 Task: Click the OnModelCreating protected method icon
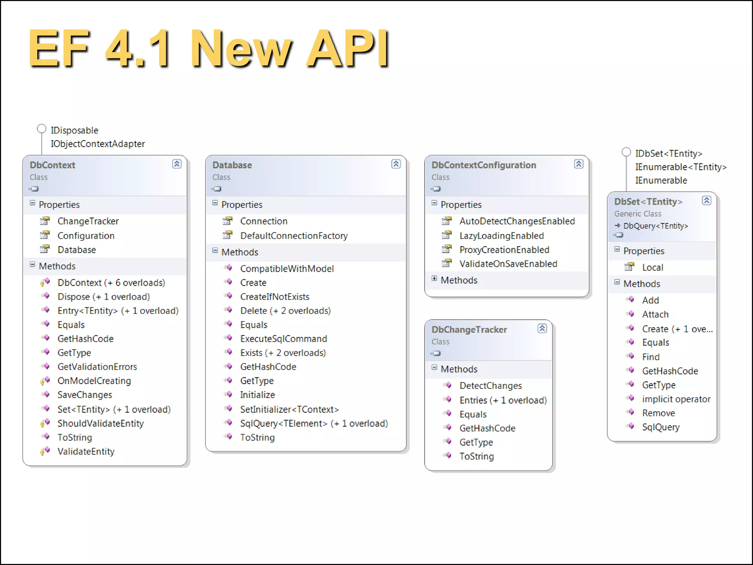[45, 381]
